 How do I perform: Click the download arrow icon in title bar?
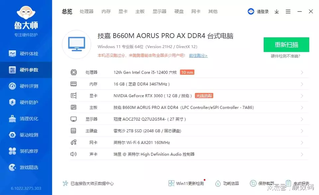tap(276, 12)
